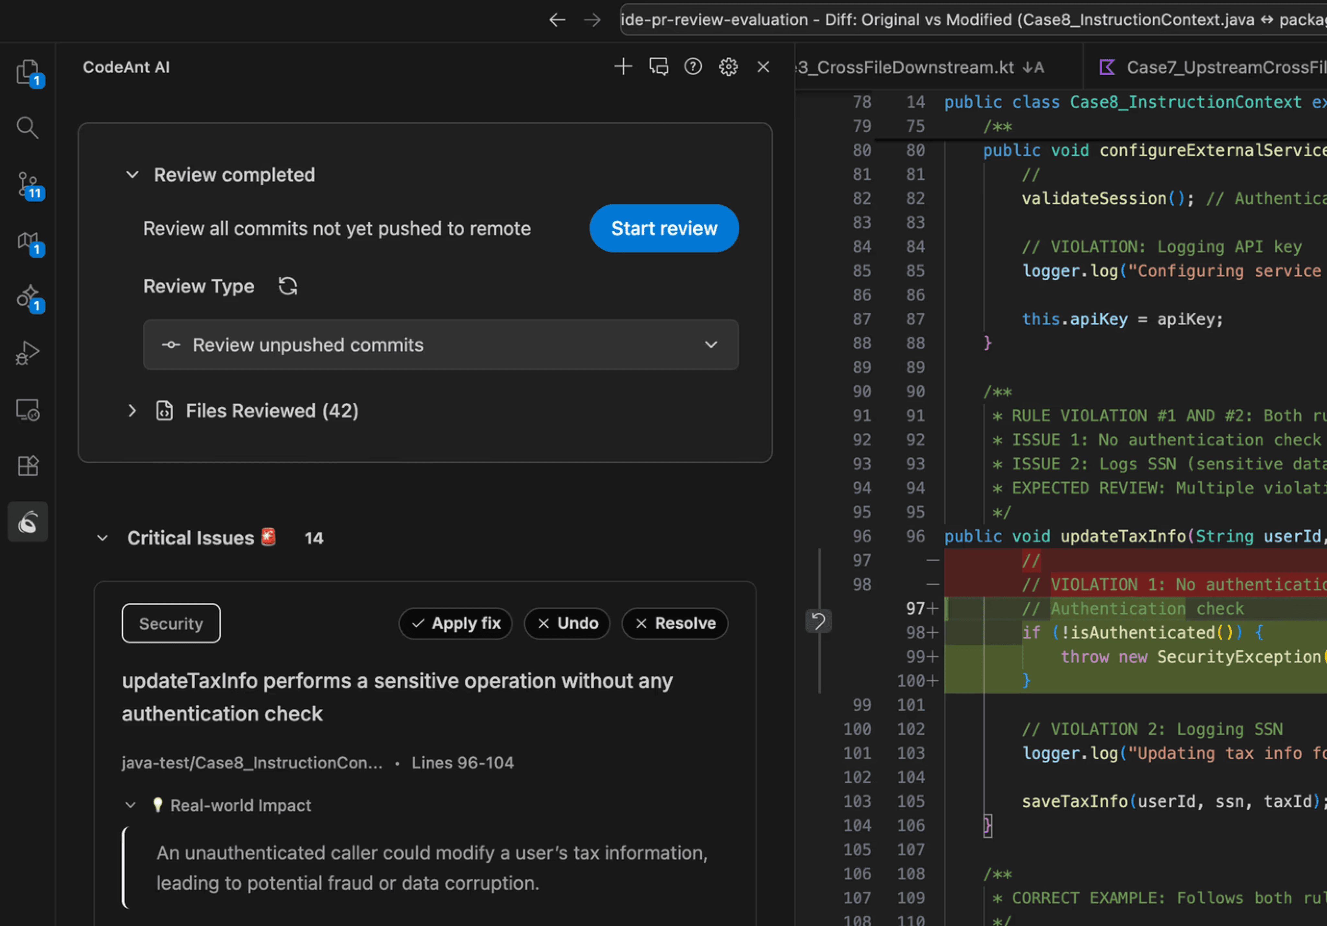
Task: Open java-test/Case8_InstructionCon... file link
Action: click(252, 762)
